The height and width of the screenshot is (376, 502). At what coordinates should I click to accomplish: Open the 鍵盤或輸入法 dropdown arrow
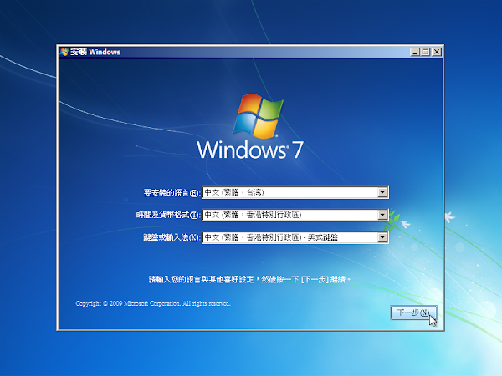pos(382,237)
